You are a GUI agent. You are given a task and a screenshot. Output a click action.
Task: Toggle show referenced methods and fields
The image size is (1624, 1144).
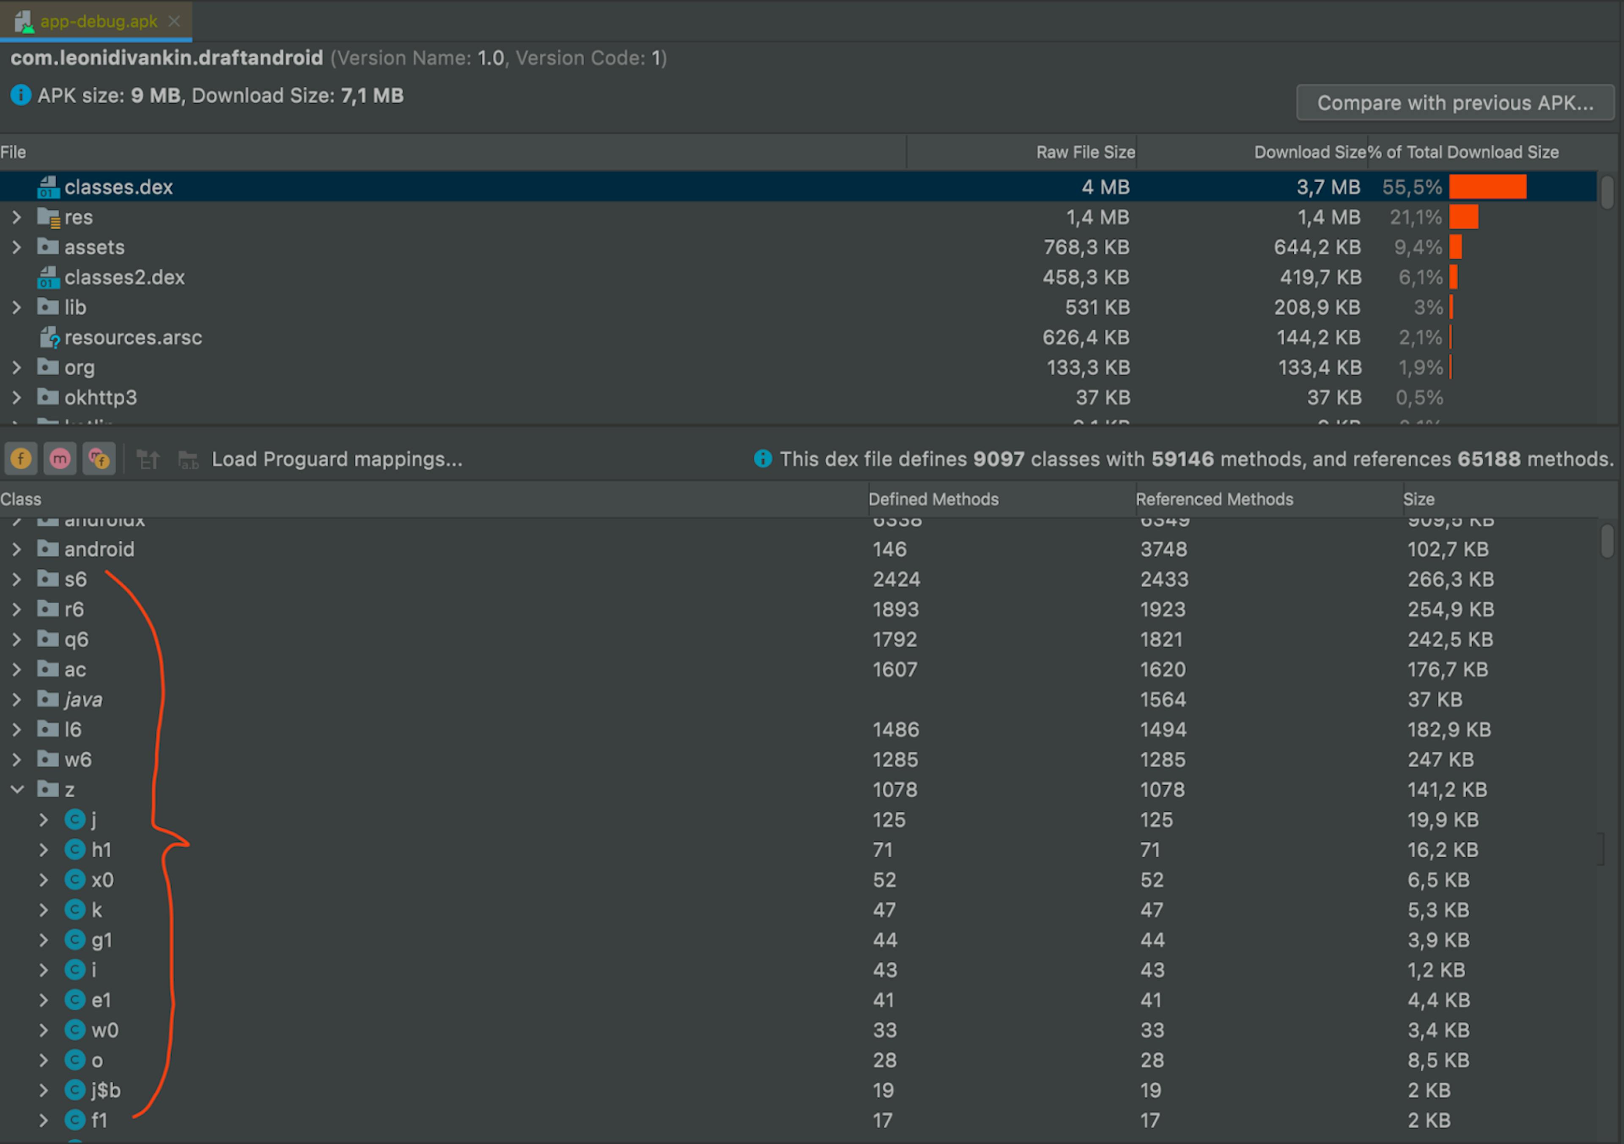pos(99,459)
